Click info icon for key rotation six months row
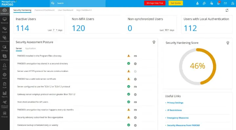 click(x=135, y=110)
